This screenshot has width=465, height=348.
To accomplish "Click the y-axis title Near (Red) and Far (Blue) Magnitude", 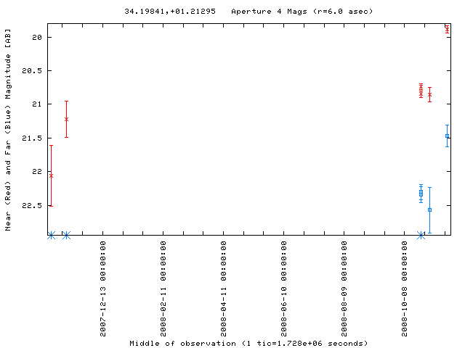I will (8, 130).
